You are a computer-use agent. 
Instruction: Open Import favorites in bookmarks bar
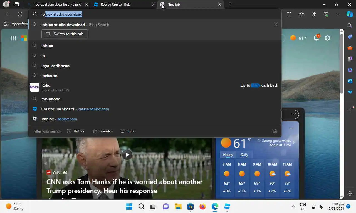click(x=16, y=24)
